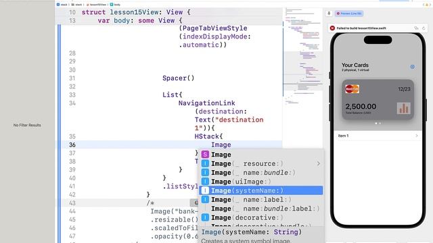Choose Image(_ resource:) completion
The width and height of the screenshot is (433, 243).
(261, 163)
